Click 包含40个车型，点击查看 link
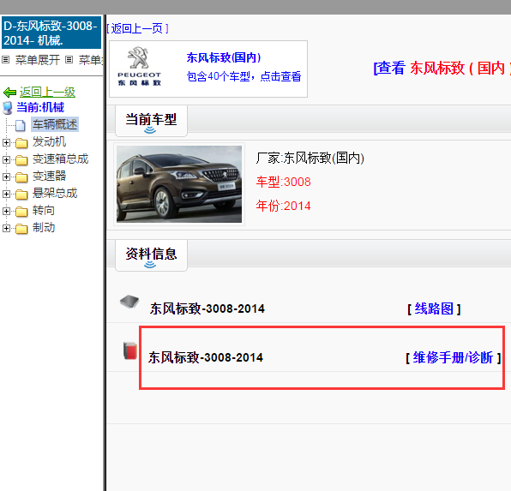The image size is (511, 491). (243, 76)
